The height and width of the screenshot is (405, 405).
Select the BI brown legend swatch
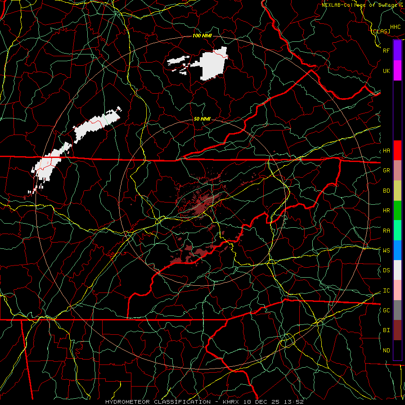click(397, 330)
